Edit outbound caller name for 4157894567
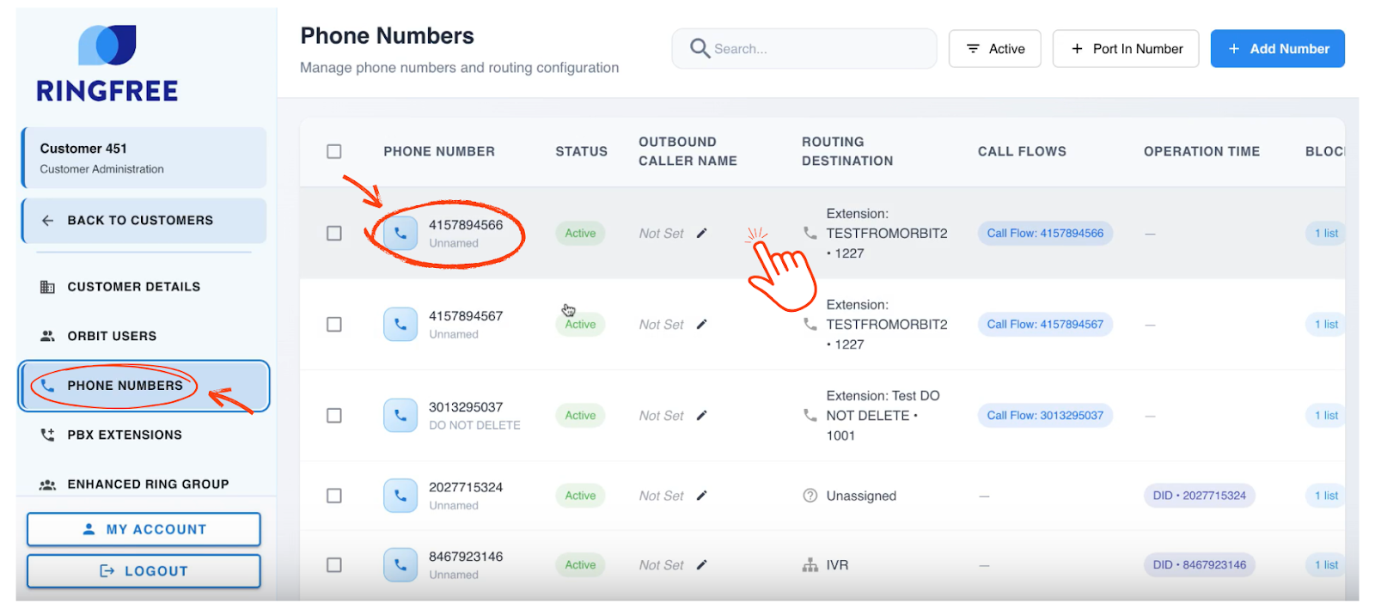 pyautogui.click(x=701, y=325)
